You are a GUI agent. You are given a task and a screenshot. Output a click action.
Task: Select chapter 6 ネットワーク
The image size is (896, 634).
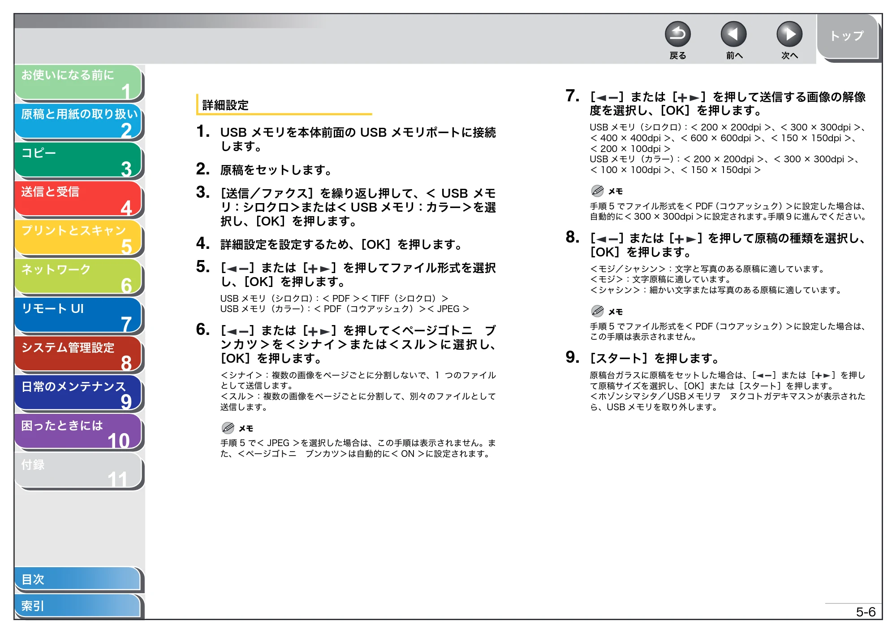(x=78, y=277)
